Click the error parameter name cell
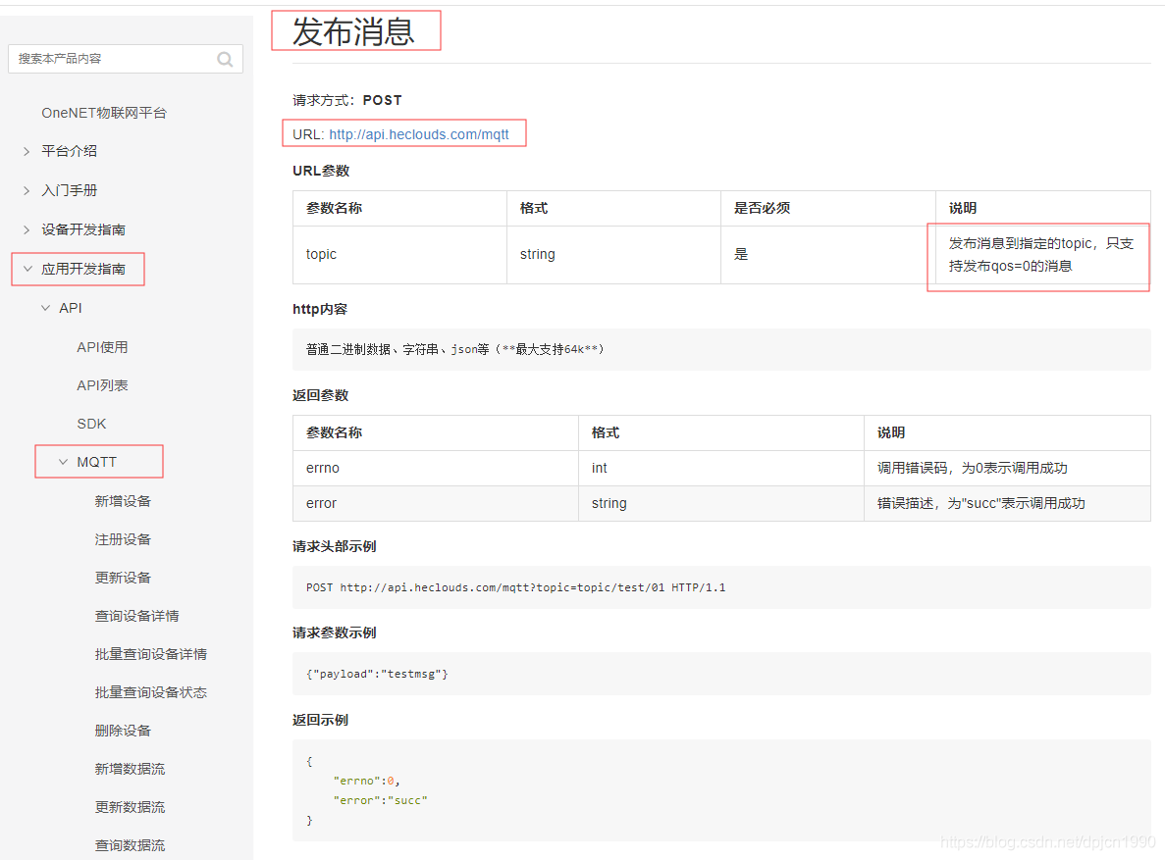Screen dimensions: 1165x860 point(436,503)
